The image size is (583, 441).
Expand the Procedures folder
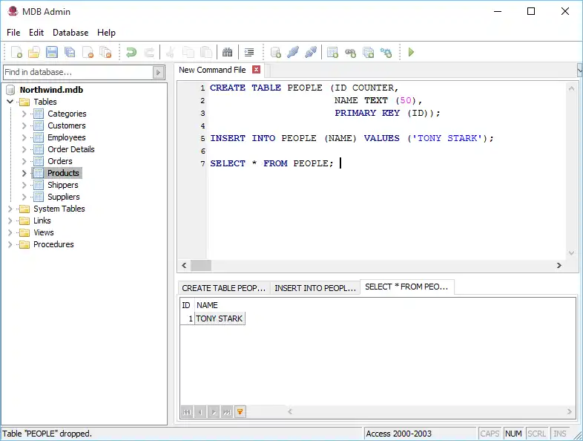10,244
